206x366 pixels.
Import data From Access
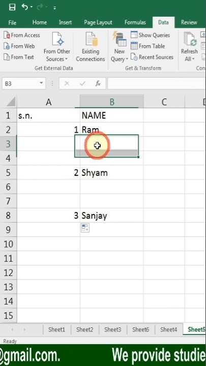[x=22, y=35]
